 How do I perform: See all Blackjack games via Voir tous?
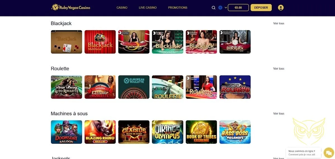(278, 23)
